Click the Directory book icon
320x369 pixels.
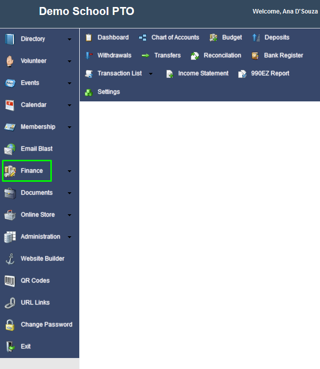point(9,39)
